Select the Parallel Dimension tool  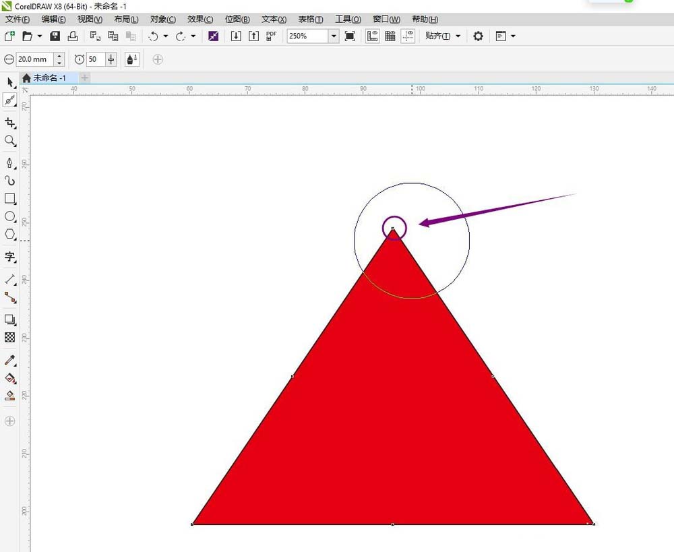pyautogui.click(x=10, y=280)
